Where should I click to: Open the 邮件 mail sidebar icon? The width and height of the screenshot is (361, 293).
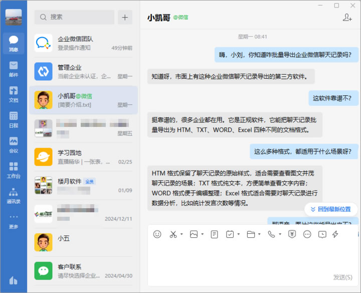(14, 68)
